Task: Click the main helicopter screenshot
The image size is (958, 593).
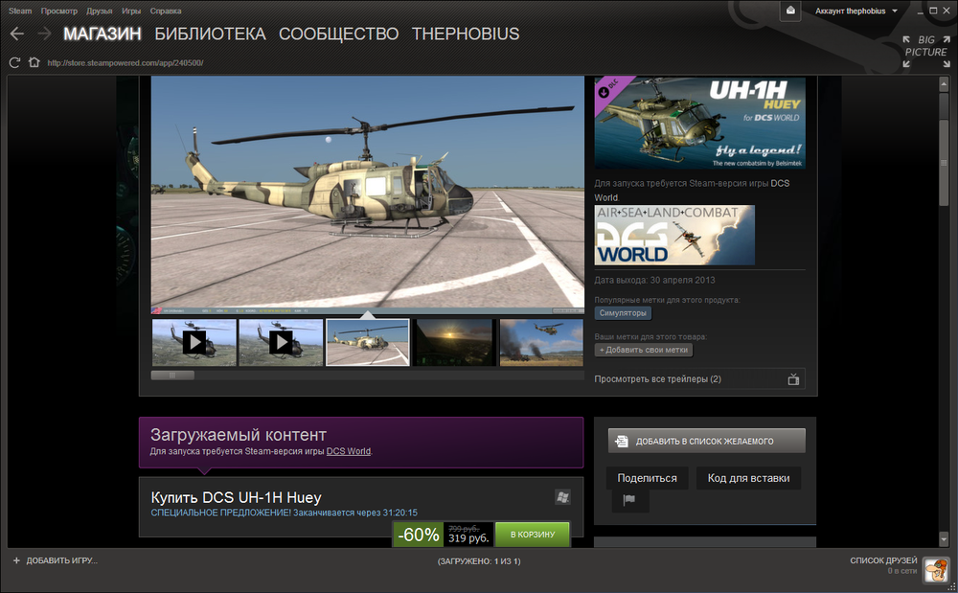Action: coord(368,194)
